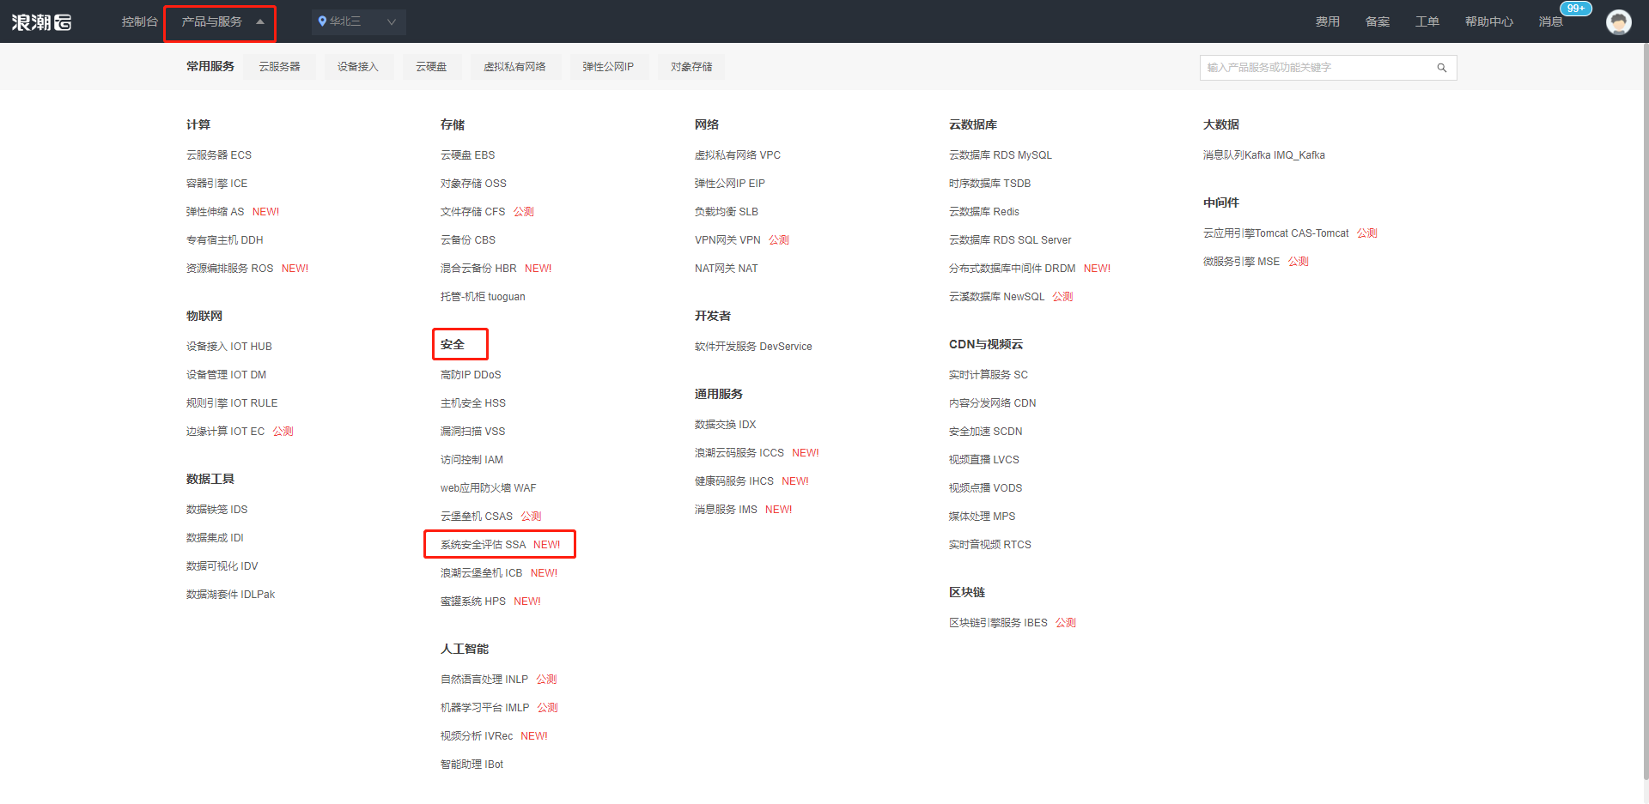Open 云堡垒机 CSAS
Viewport: 1649px width, 804px height.
477,517
